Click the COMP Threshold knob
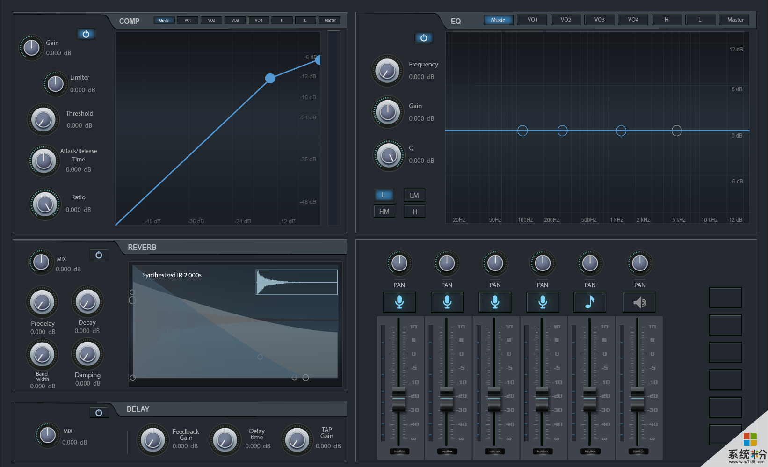The image size is (768, 467). [43, 120]
